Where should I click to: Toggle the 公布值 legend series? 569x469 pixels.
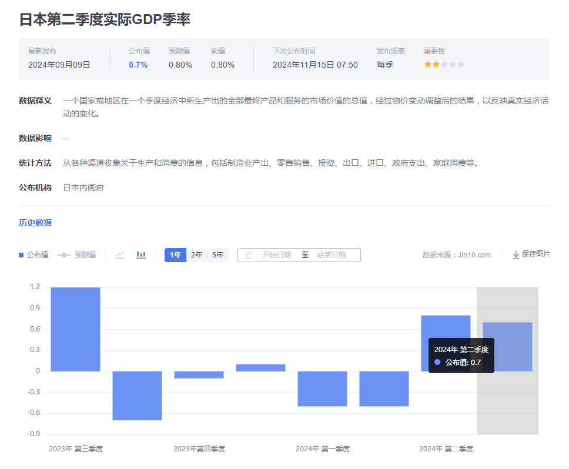[34, 254]
